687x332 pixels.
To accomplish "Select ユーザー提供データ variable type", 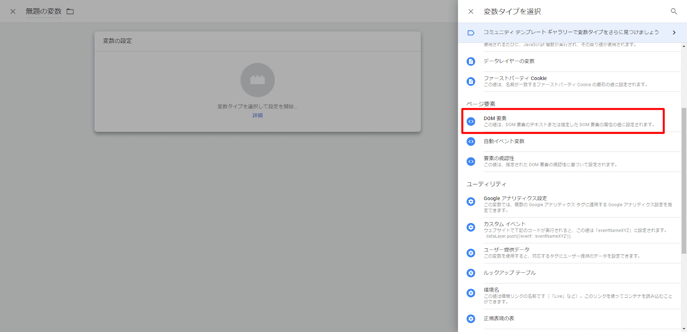I will (506, 250).
